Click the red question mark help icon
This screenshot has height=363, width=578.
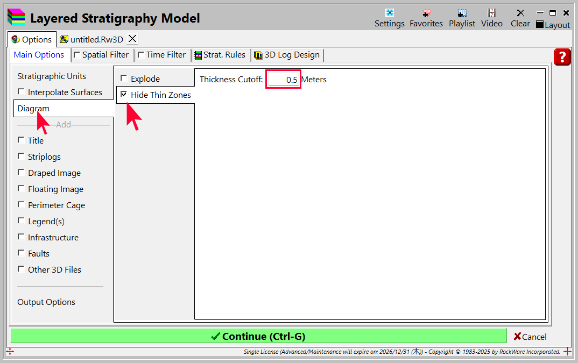pyautogui.click(x=562, y=57)
